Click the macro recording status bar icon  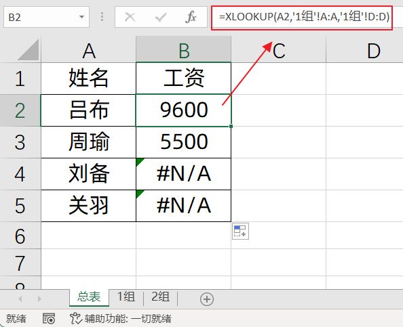coord(49,318)
